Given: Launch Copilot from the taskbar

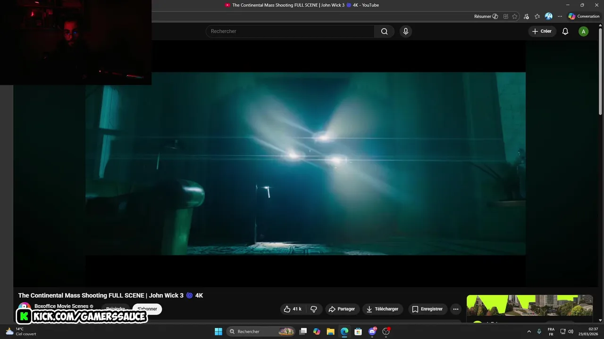Looking at the screenshot, I should coord(317,331).
